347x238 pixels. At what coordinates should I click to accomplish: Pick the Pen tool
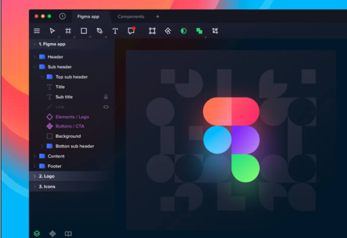pyautogui.click(x=100, y=31)
